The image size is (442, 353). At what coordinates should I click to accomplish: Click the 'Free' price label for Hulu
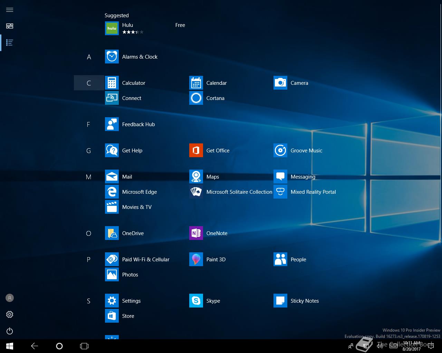pos(180,25)
